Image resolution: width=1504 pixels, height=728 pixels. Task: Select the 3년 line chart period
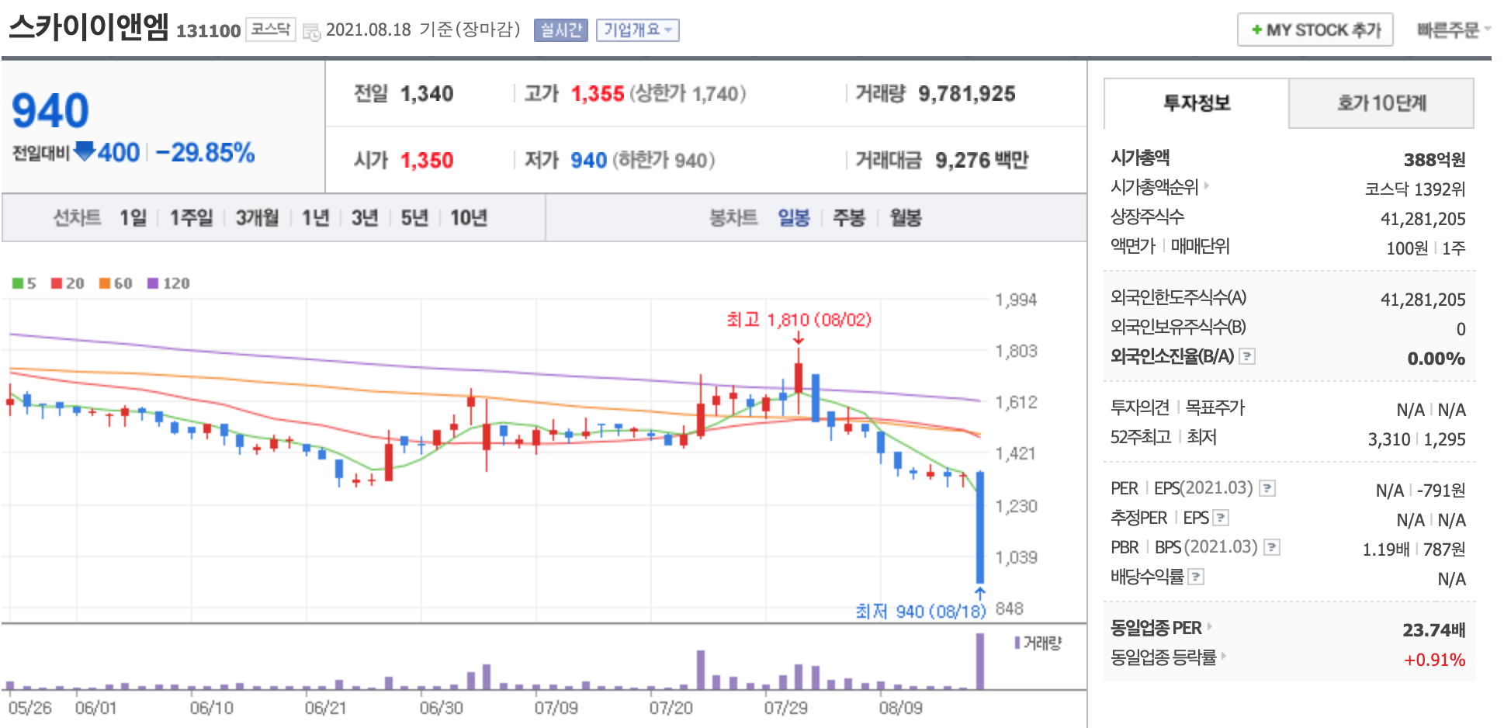(x=365, y=218)
